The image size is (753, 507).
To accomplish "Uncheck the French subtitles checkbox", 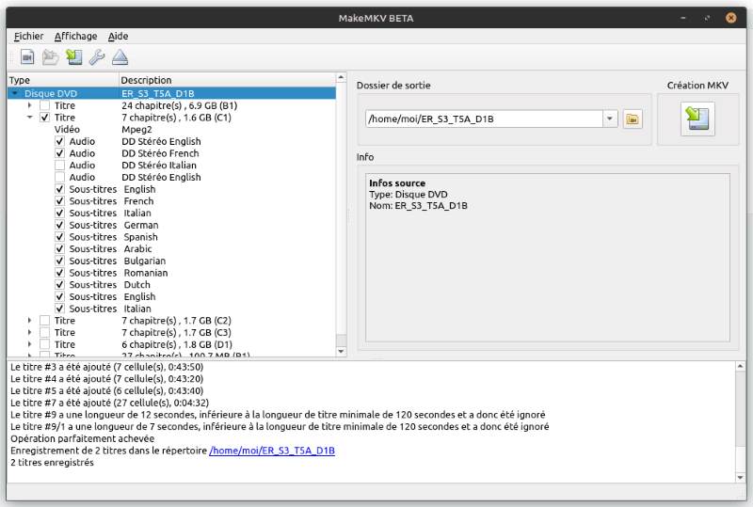I will click(59, 201).
